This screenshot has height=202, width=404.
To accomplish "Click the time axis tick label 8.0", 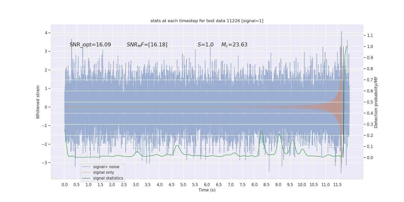I will 255,185.
